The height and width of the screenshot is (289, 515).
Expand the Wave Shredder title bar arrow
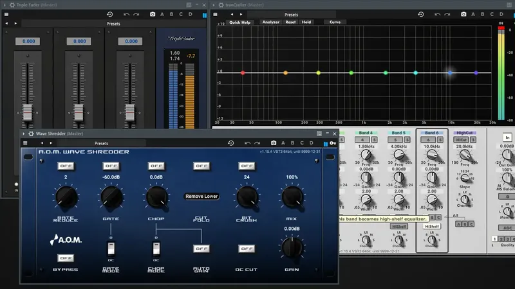coord(24,134)
